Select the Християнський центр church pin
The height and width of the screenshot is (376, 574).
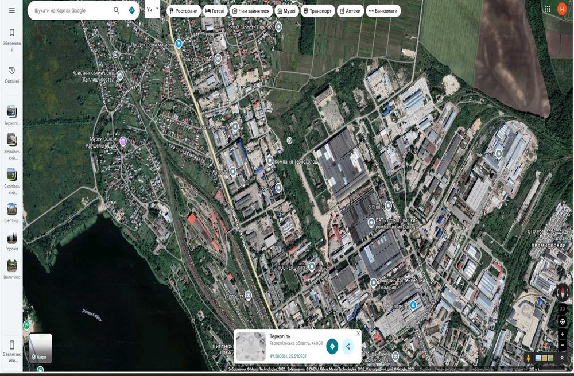coord(120,75)
